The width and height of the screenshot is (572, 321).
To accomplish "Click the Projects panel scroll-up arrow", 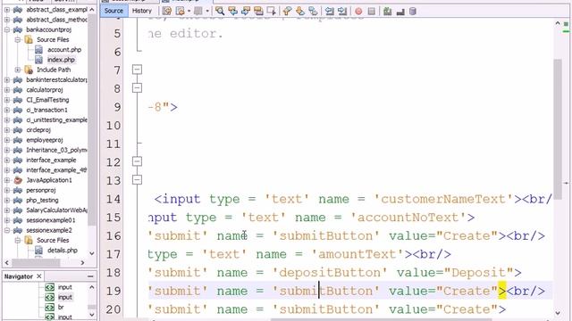I will click(92, 10).
